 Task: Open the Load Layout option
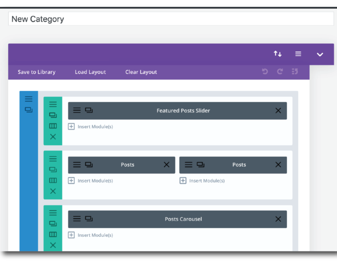click(x=90, y=72)
